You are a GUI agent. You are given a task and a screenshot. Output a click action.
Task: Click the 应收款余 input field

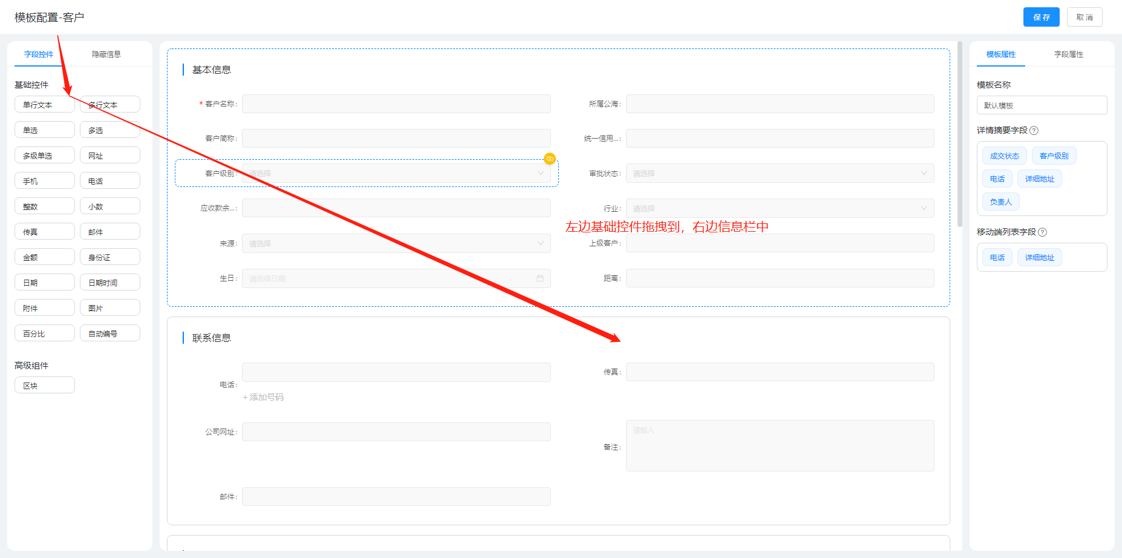(x=396, y=208)
